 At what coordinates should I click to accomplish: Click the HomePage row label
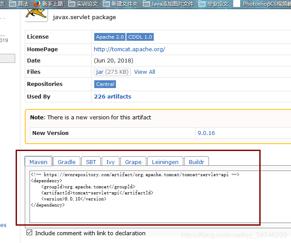tap(42, 49)
